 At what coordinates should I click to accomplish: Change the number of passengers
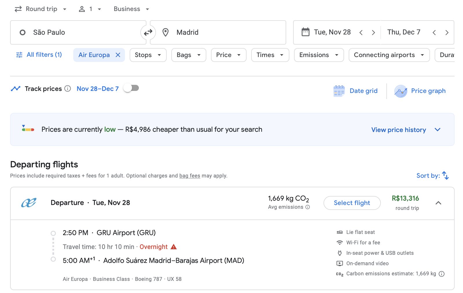[x=90, y=9]
